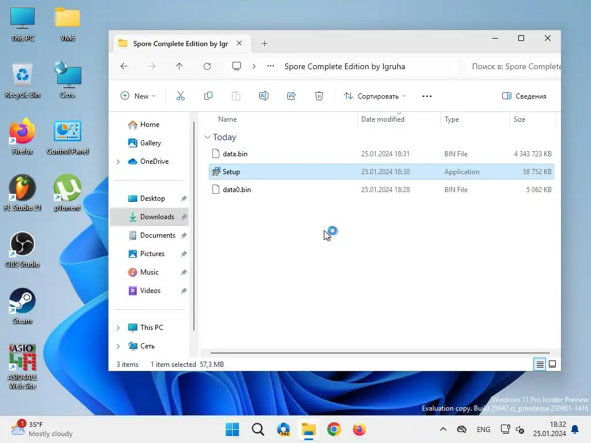Open Desktop in sidebar

(149, 198)
